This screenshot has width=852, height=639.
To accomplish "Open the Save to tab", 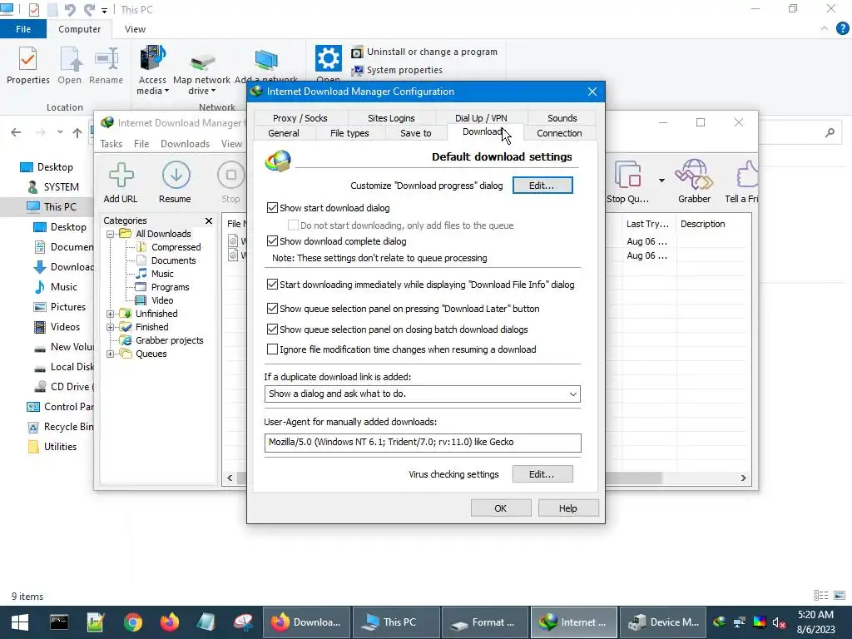I will tap(416, 133).
